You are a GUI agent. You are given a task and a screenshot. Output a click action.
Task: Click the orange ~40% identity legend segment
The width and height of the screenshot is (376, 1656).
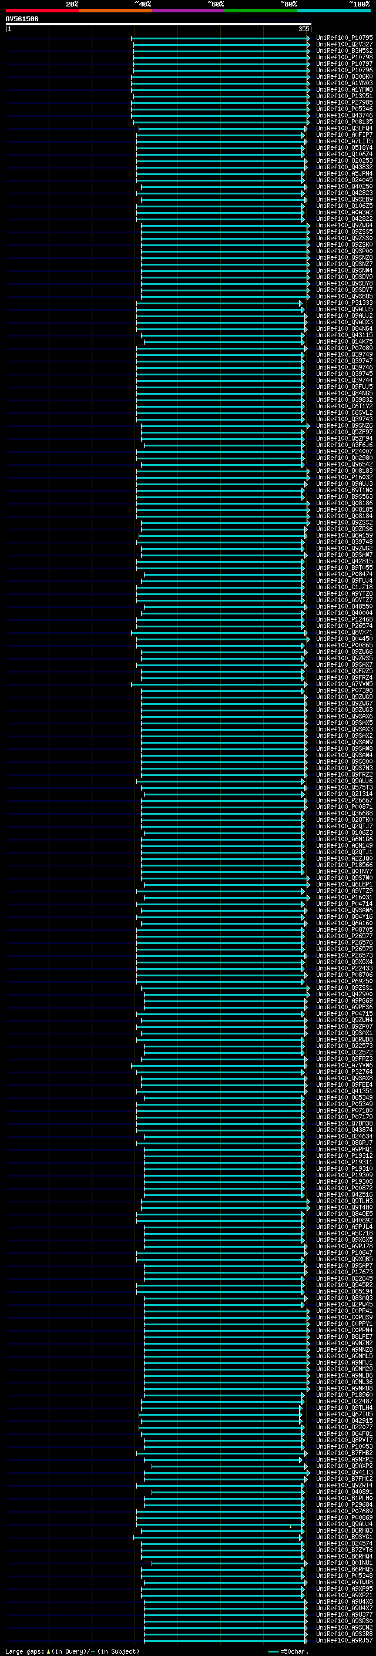coord(115,11)
